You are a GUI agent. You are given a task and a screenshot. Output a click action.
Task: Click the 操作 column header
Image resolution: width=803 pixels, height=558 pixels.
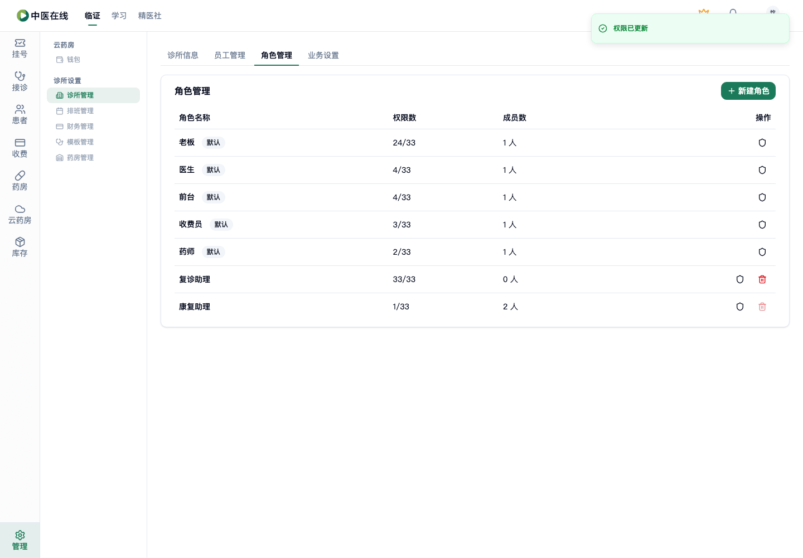tap(763, 118)
